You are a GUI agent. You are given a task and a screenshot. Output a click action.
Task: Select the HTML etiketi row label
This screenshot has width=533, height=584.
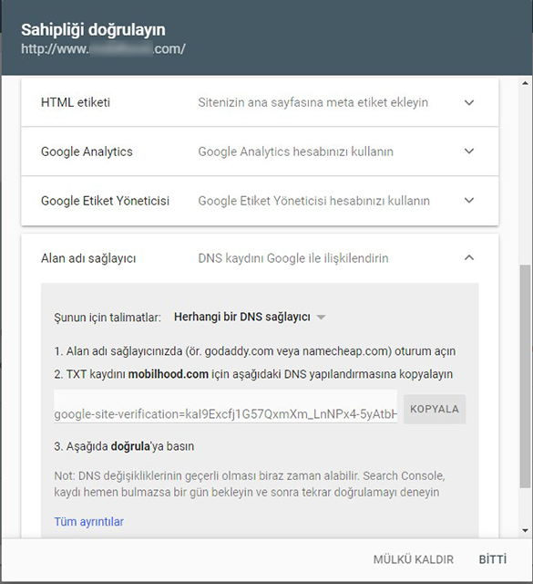pos(76,102)
